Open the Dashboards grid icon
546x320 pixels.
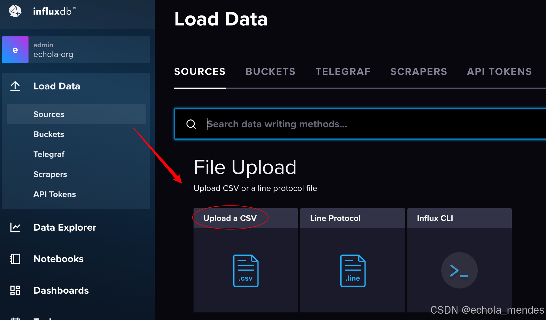pos(15,290)
